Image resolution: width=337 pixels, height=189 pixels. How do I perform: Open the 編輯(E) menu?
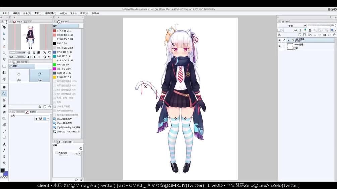coord(16,13)
